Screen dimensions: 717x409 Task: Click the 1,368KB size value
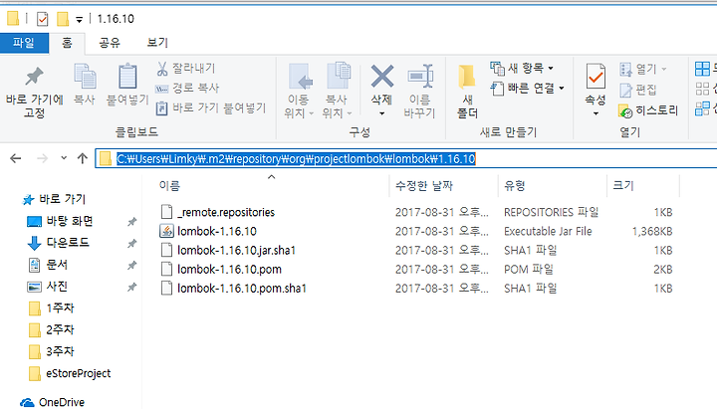click(652, 231)
